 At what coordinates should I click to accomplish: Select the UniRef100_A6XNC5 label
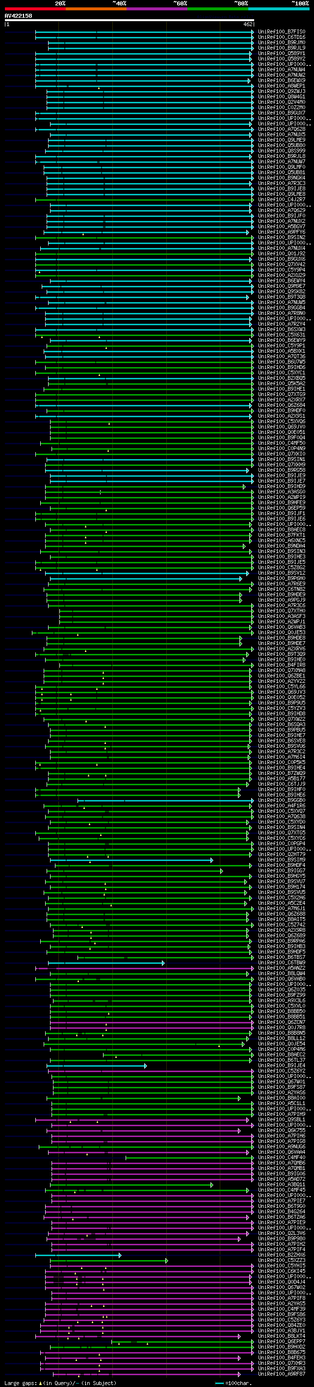click(282, 541)
